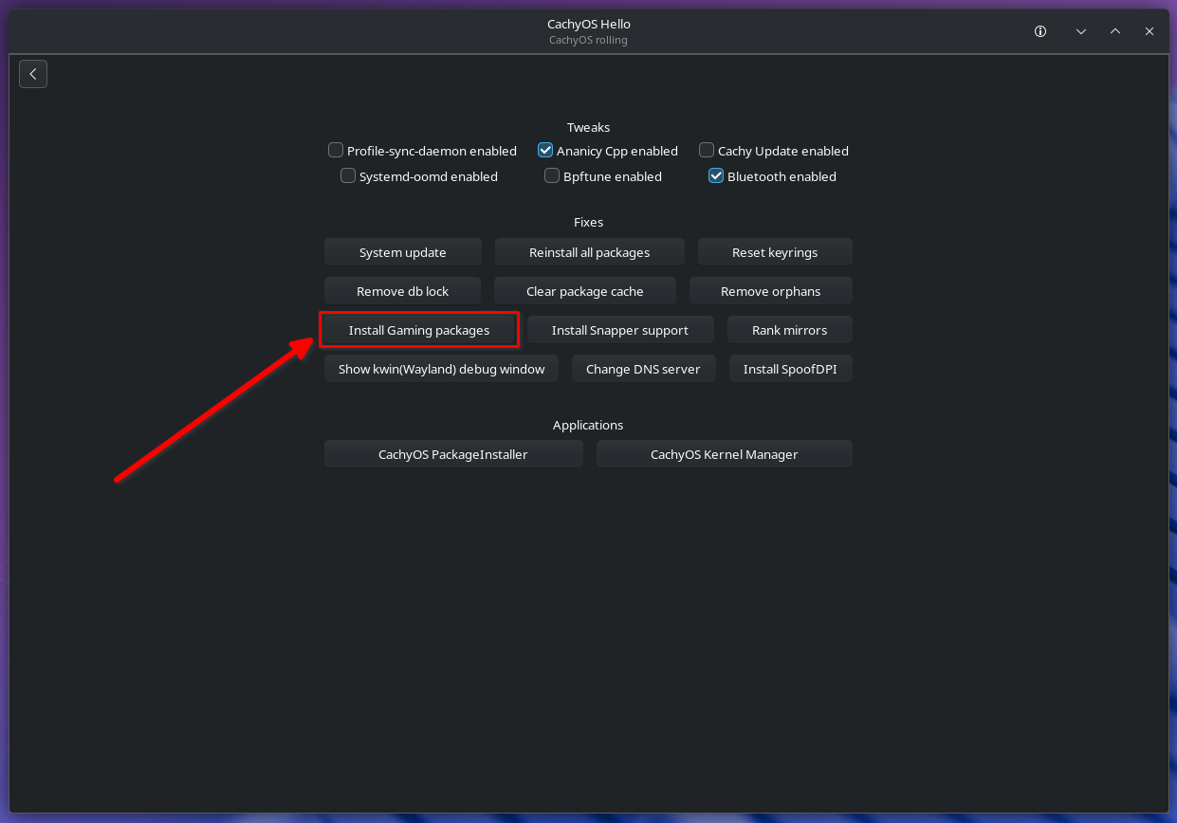Remove orphan packages
The image size is (1177, 823).
pyautogui.click(x=771, y=291)
